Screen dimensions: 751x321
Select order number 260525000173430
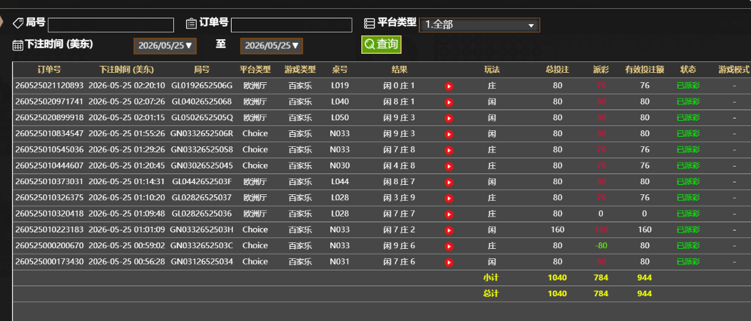pyautogui.click(x=49, y=261)
